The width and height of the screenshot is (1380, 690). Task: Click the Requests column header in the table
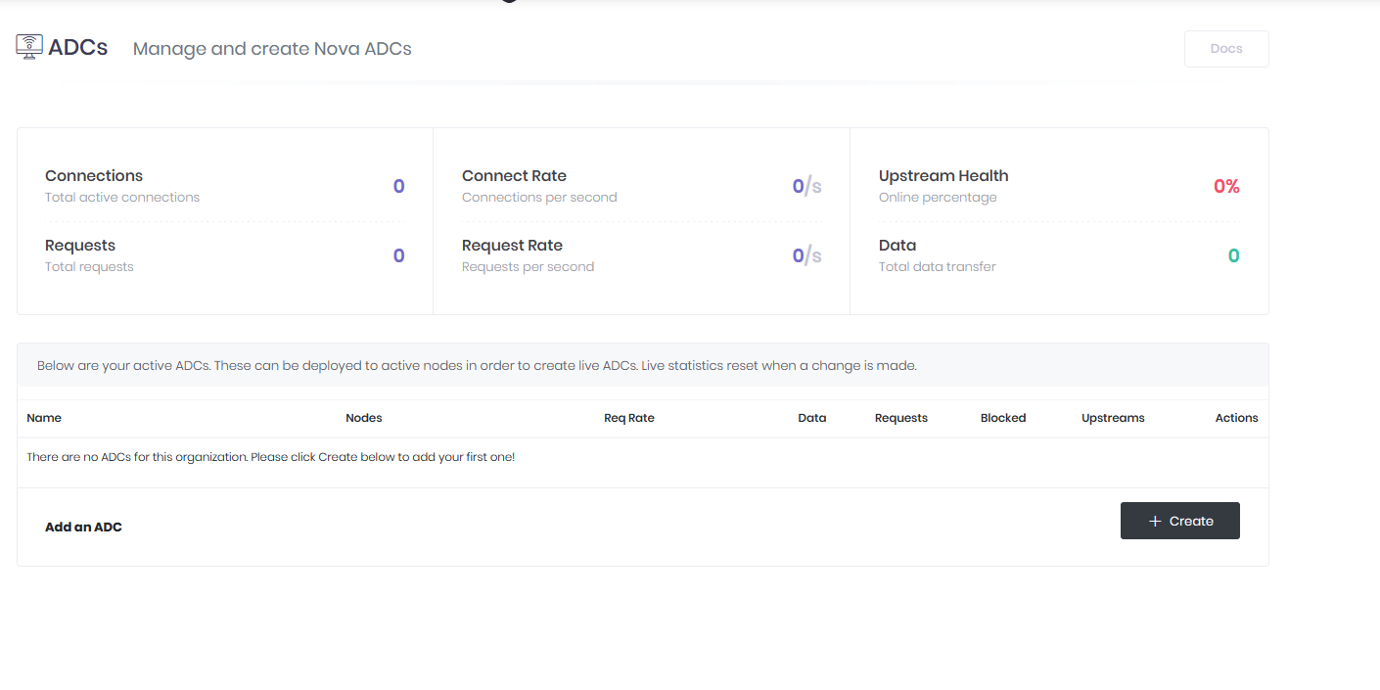901,418
